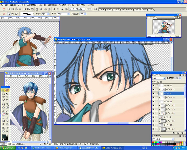This screenshot has width=187, height=150.
Task: Hide レイヤー 42 with its eye icon
Action: pos(153,105)
